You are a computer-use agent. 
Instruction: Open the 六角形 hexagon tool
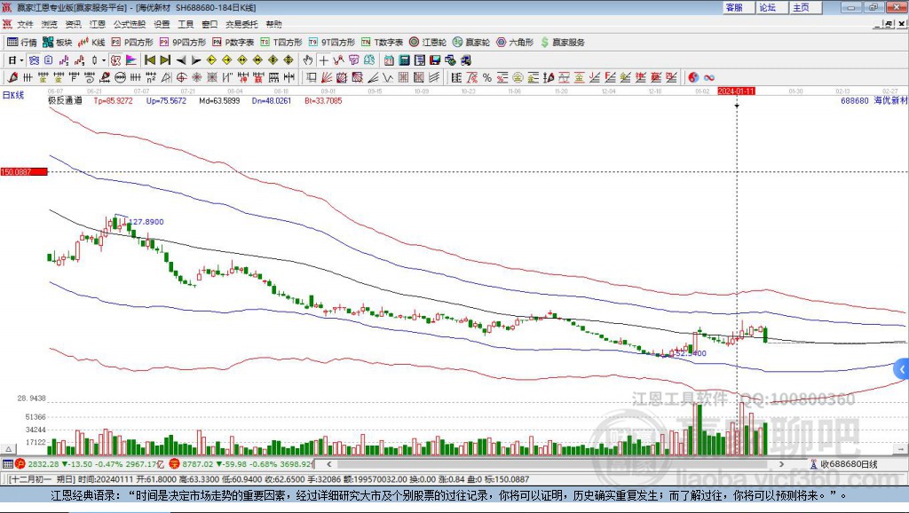(515, 43)
